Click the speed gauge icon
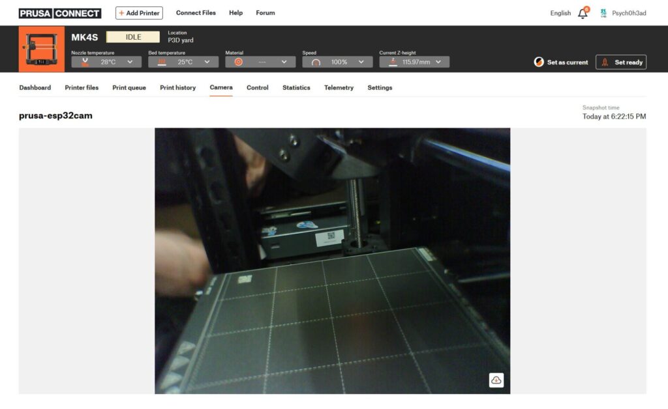The image size is (668, 409). click(316, 62)
